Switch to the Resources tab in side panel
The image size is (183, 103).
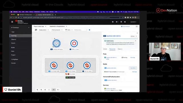(x=112, y=49)
